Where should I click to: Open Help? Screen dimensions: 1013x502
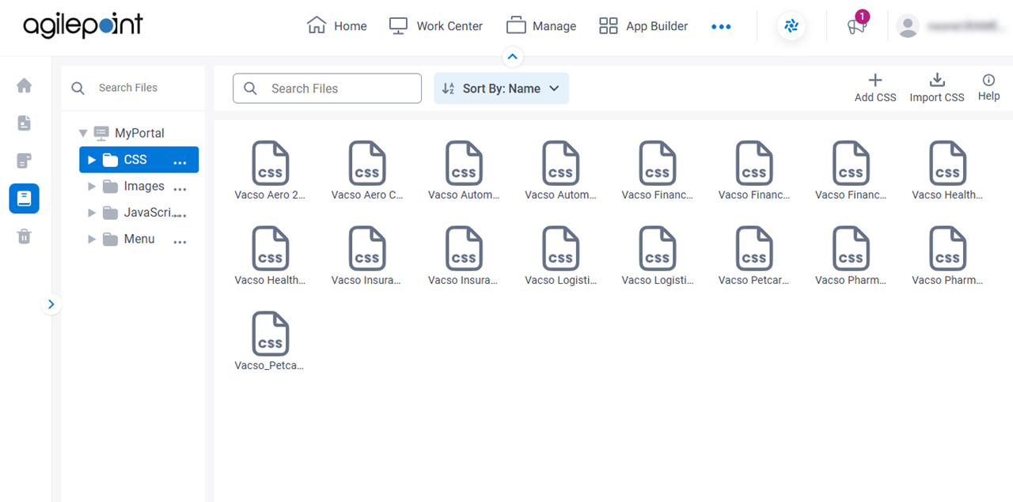coord(988,88)
